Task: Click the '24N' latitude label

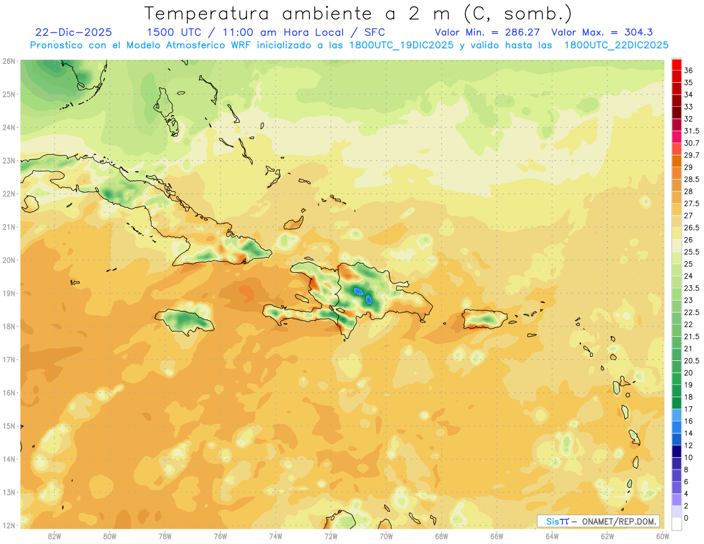Action: click(9, 127)
